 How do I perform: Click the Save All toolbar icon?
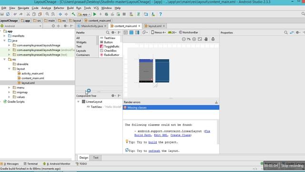pyautogui.click(x=2, y=14)
